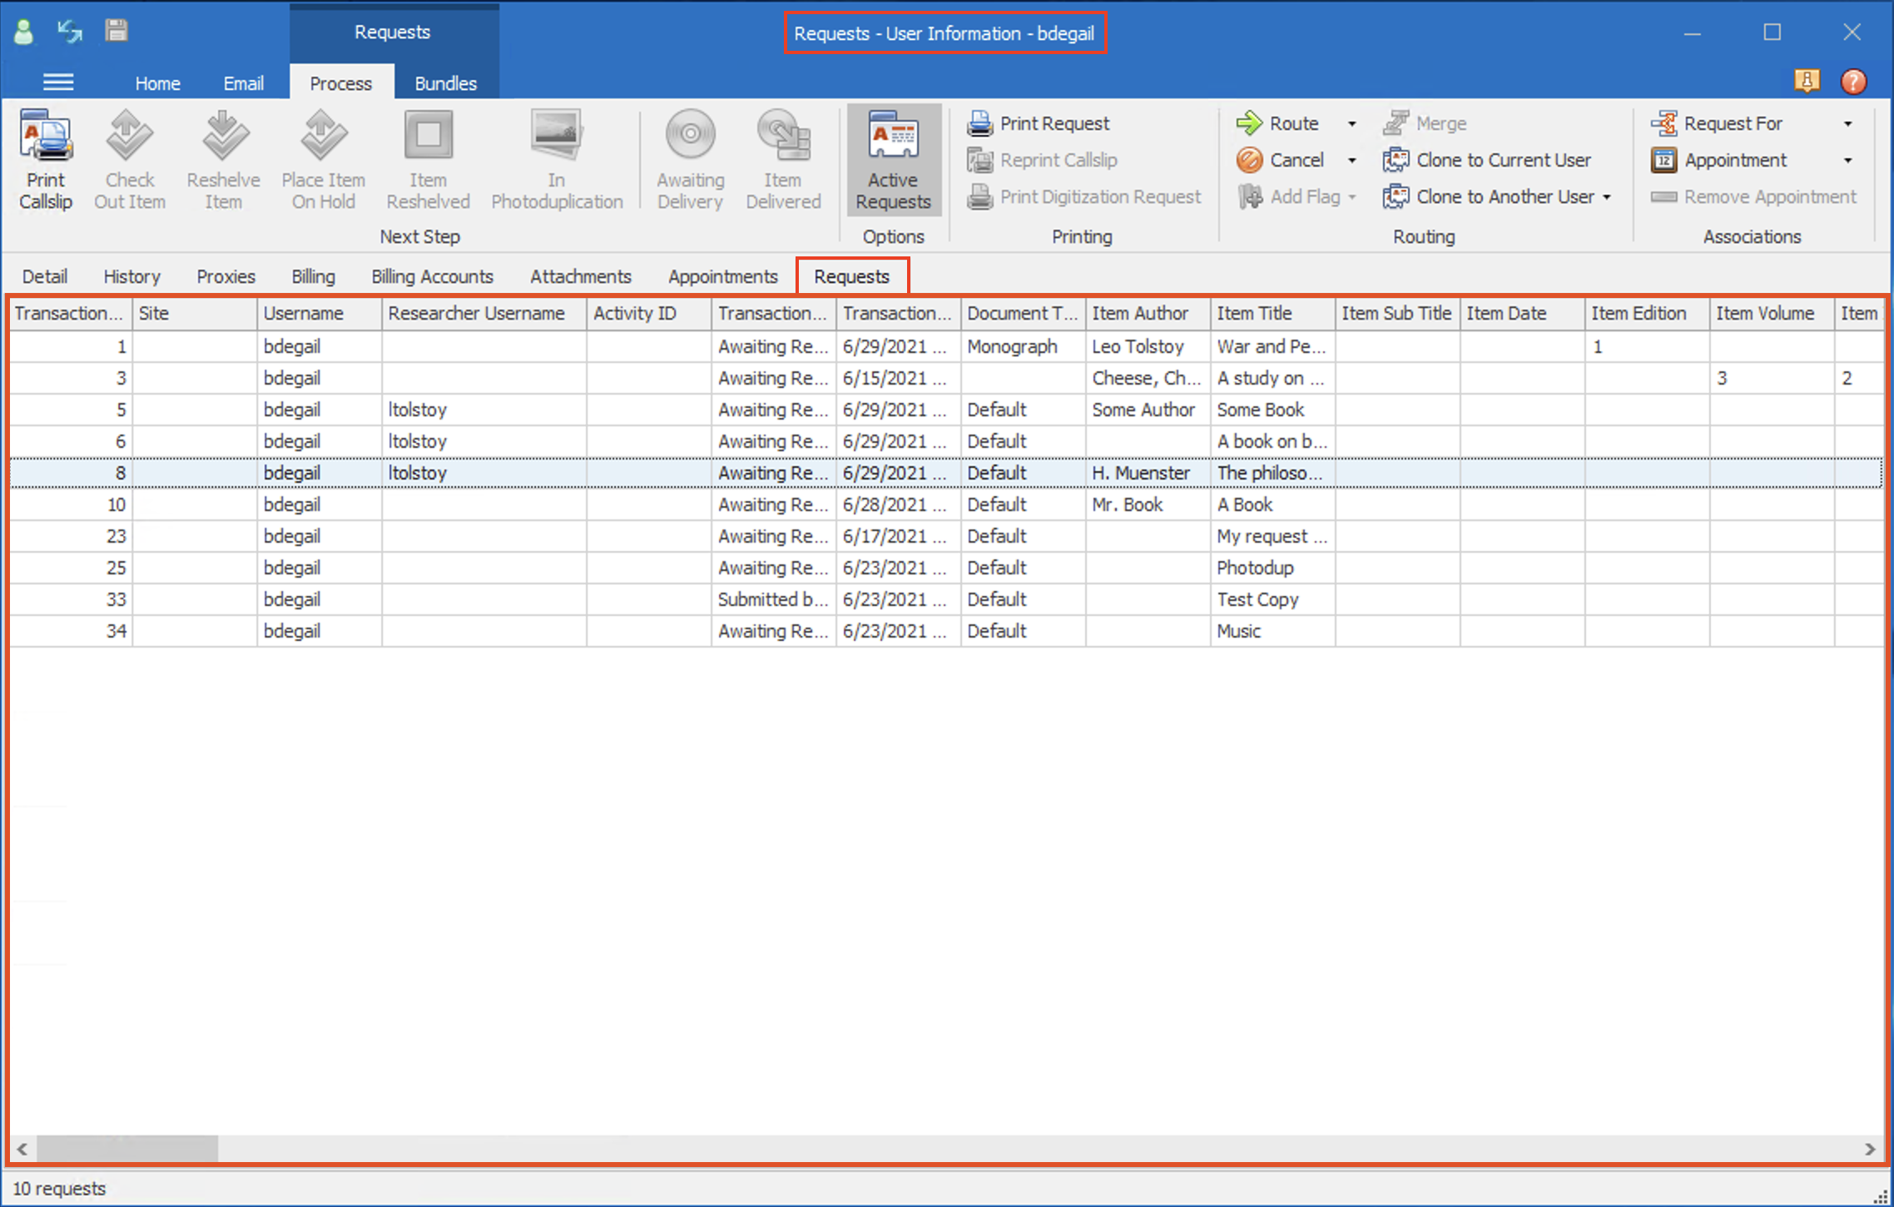Enable Clone to Current User
This screenshot has height=1207, width=1894.
1490,160
